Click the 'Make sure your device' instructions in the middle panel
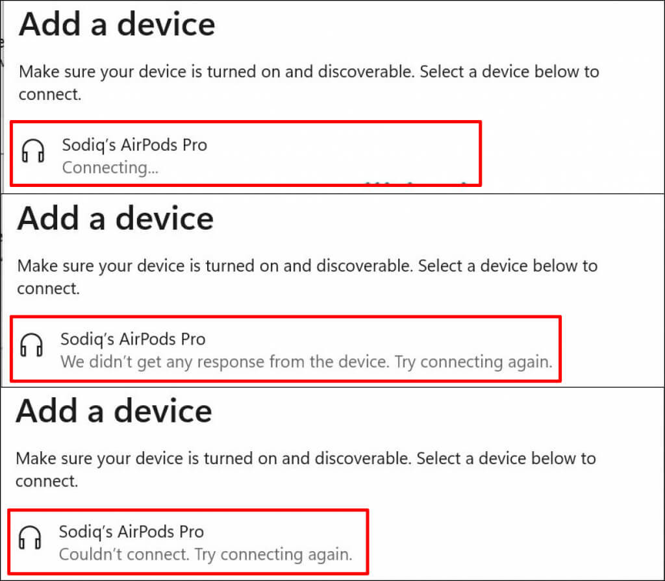Image resolution: width=665 pixels, height=581 pixels. [307, 266]
